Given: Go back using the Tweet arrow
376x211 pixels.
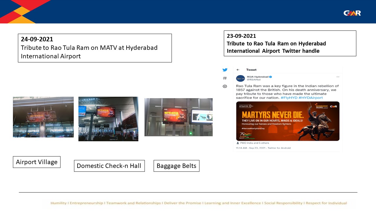Looking at the screenshot, I should point(238,70).
